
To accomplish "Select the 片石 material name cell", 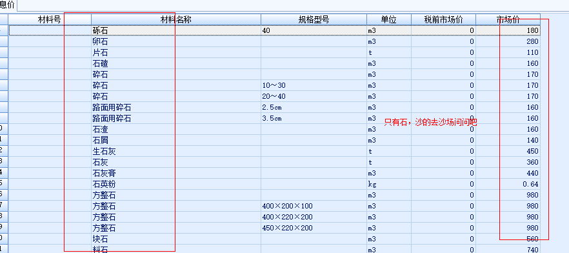I will coord(176,53).
